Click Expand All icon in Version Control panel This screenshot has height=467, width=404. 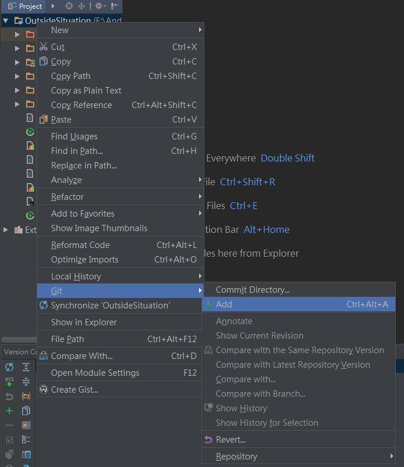[26, 367]
